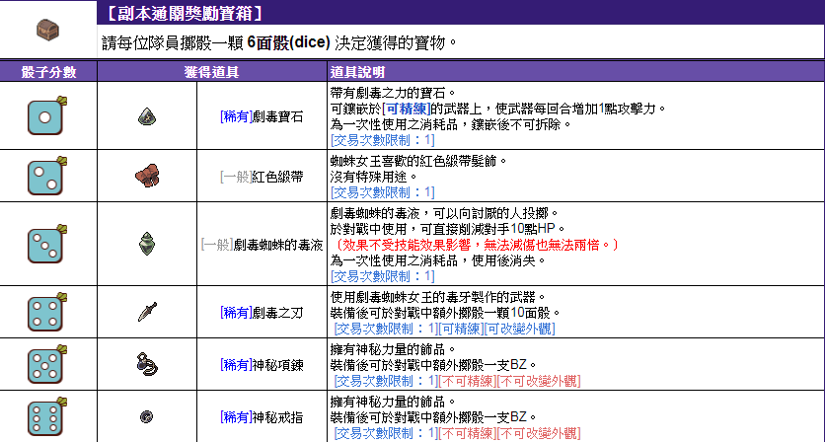The image size is (825, 442).
Task: Click the line 沒有特殊用途
Action: click(x=374, y=177)
